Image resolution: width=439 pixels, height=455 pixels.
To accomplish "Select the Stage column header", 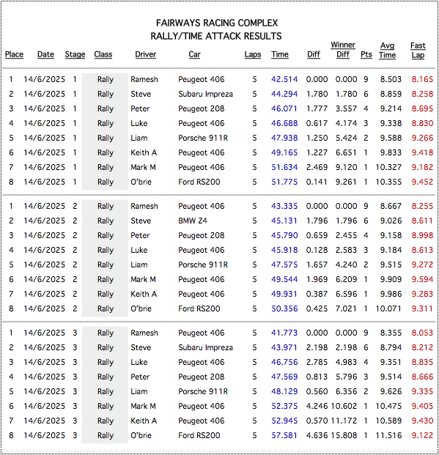I will pos(75,54).
